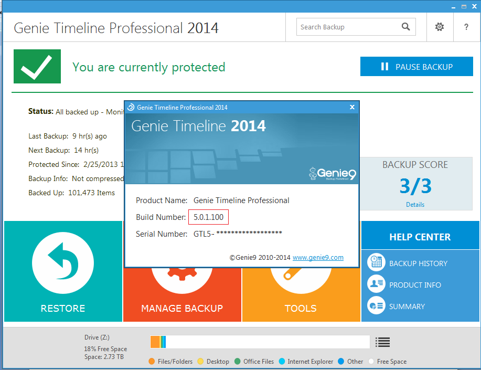Open settings via the gear icon

click(x=440, y=27)
